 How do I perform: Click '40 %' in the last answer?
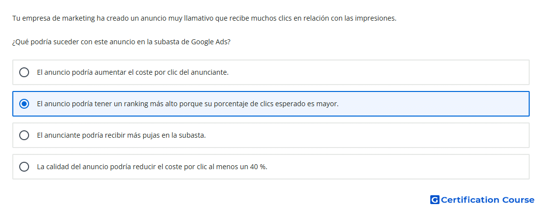click(258, 167)
